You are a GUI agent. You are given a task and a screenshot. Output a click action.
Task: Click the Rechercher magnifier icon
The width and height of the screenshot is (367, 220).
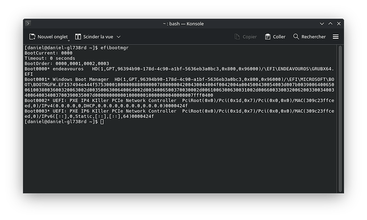pos(296,37)
